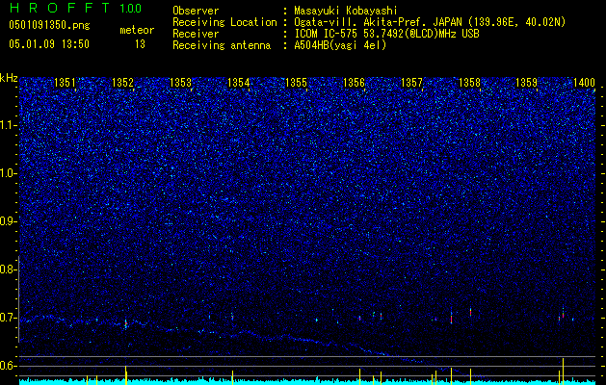Click the 0.6 kHz frequency label
Image resolution: width=606 pixels, height=385 pixels.
click(9, 366)
